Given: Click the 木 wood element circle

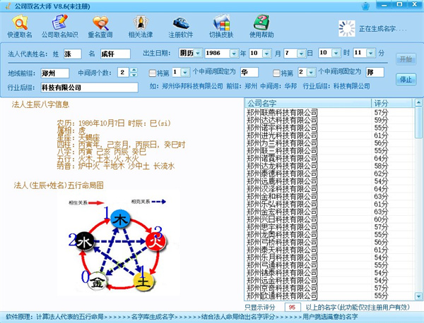Looking at the screenshot, I should (x=121, y=219).
